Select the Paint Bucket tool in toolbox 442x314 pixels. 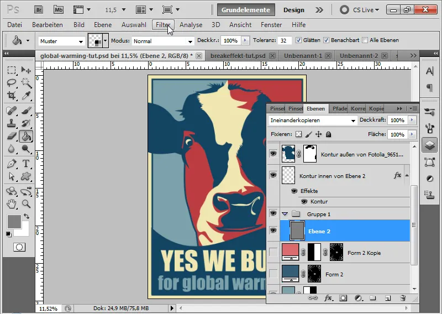pos(26,136)
